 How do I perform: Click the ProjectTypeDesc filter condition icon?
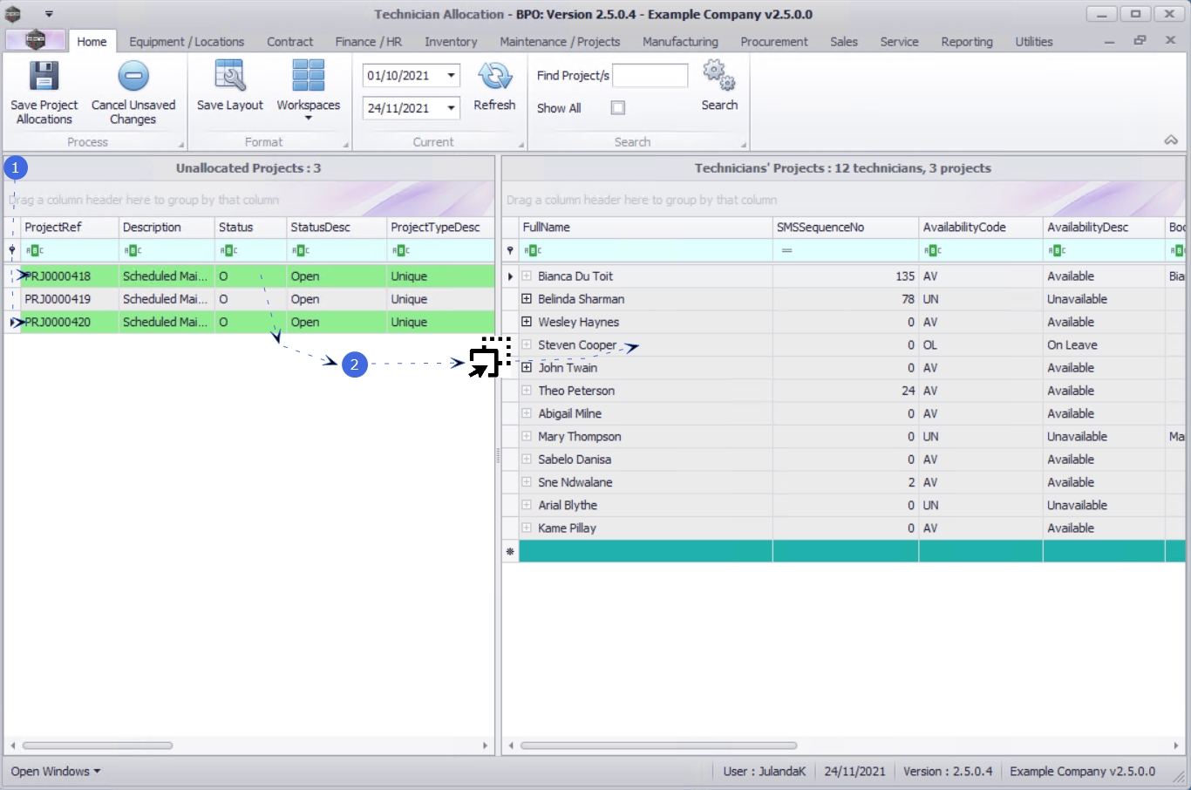pos(401,251)
